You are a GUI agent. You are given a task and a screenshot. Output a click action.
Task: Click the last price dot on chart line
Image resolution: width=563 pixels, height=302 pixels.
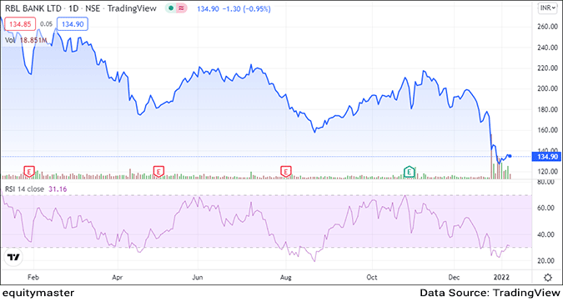tap(510, 156)
